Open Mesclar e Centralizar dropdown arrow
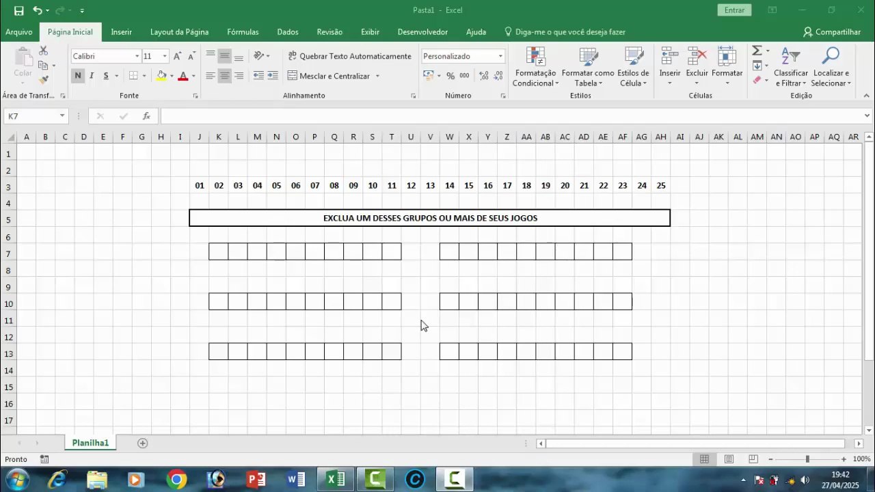This screenshot has width=875, height=492. click(x=377, y=76)
